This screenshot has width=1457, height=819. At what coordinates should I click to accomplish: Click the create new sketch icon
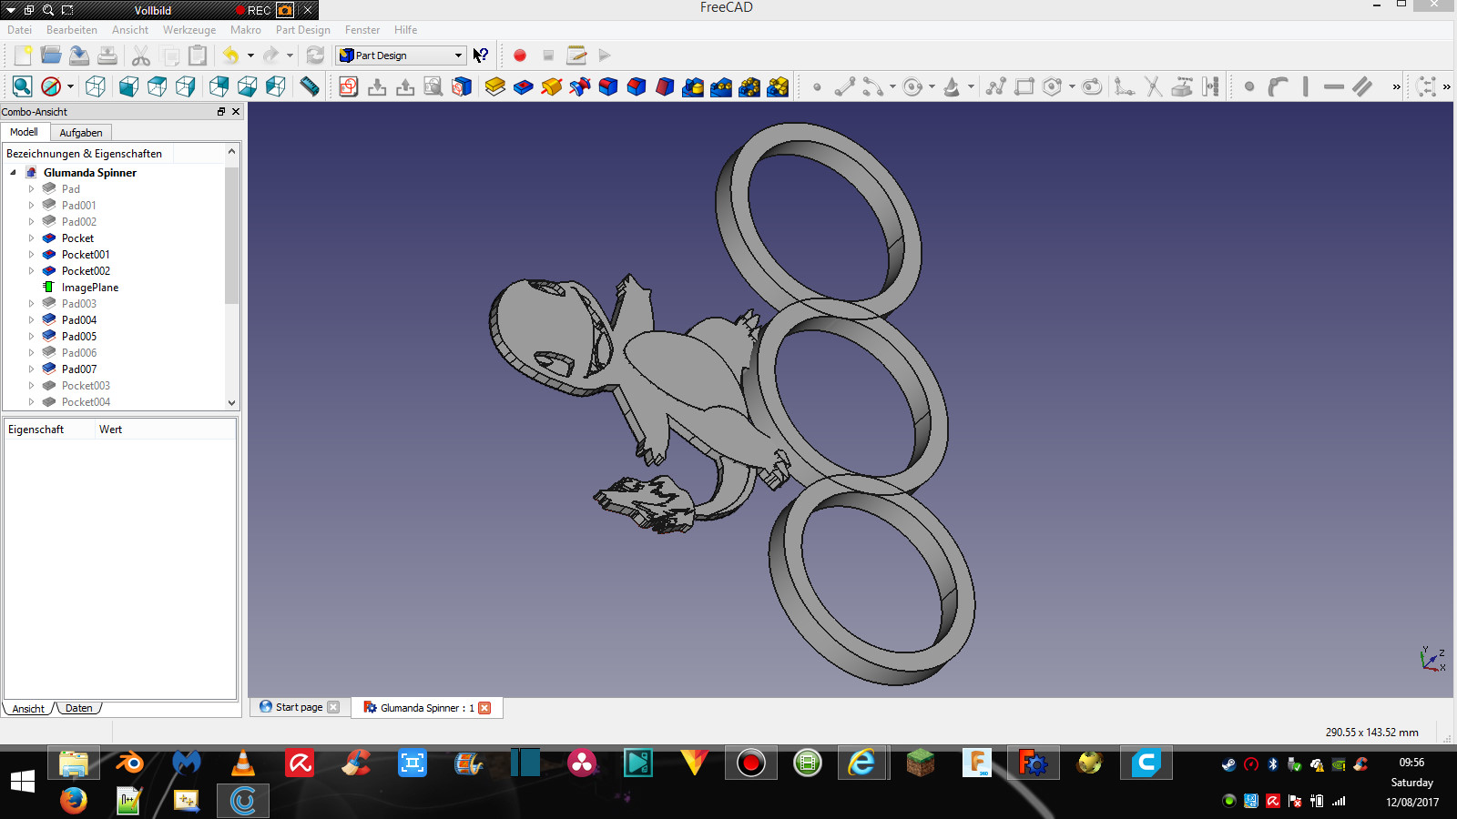tap(348, 86)
